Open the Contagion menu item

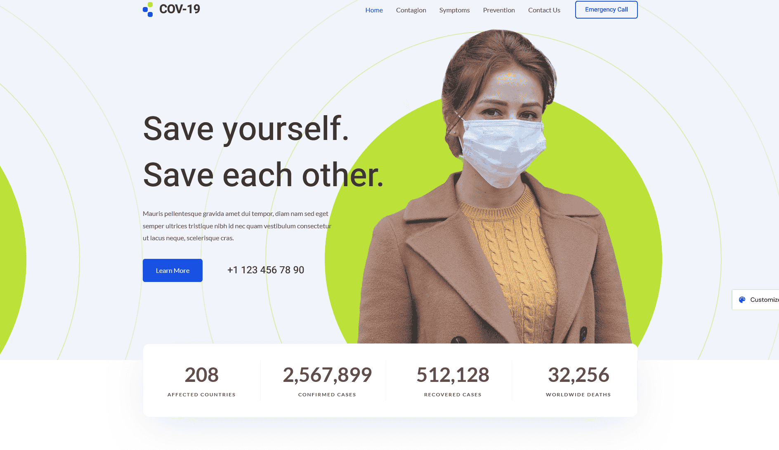(x=411, y=10)
